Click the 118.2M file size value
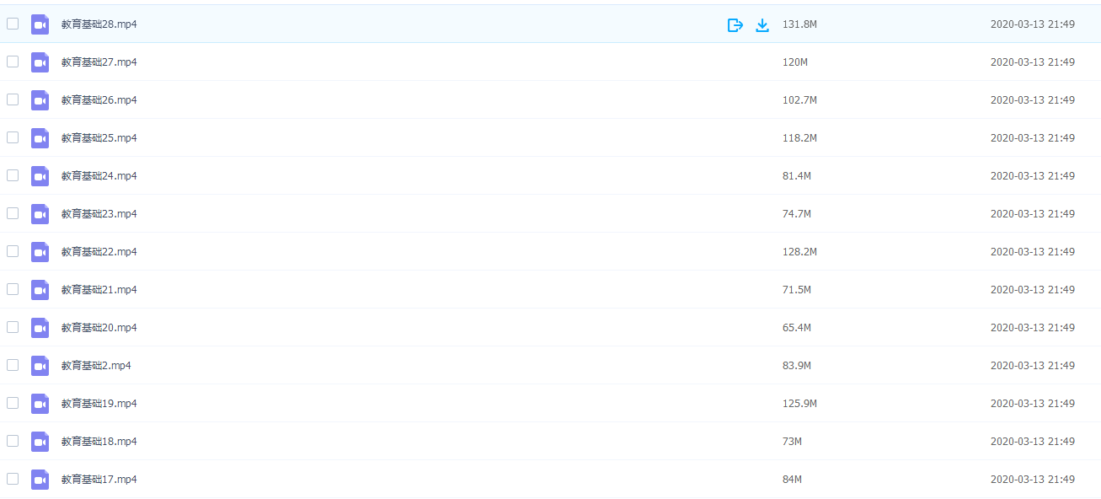Image resolution: width=1101 pixels, height=499 pixels. (799, 138)
